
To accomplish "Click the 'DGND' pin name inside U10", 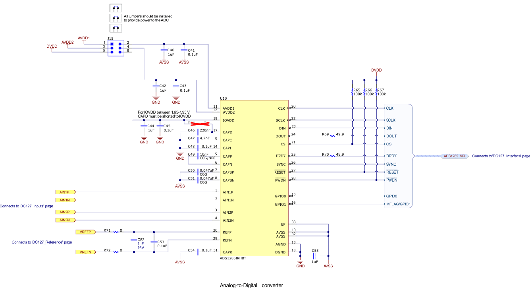I will [x=281, y=252].
